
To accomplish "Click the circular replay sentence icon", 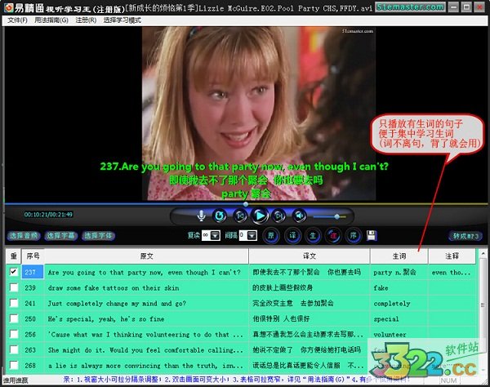I will (220, 216).
